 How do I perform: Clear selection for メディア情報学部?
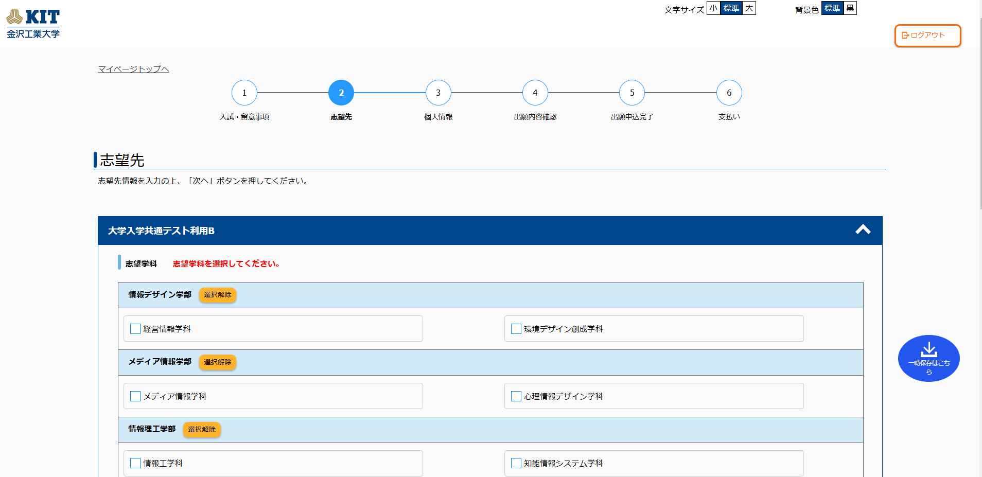click(x=218, y=362)
